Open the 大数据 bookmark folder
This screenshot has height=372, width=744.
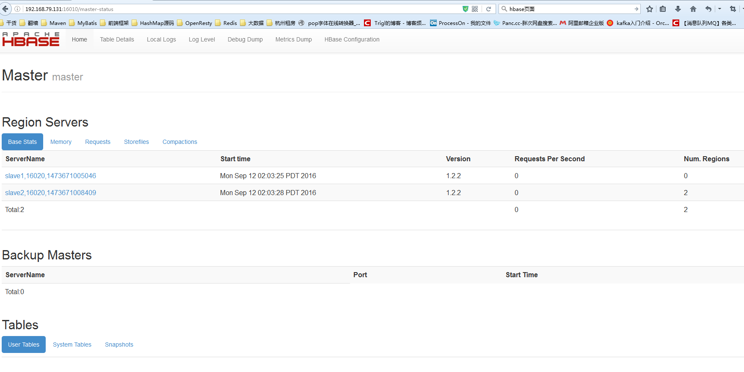pos(252,23)
